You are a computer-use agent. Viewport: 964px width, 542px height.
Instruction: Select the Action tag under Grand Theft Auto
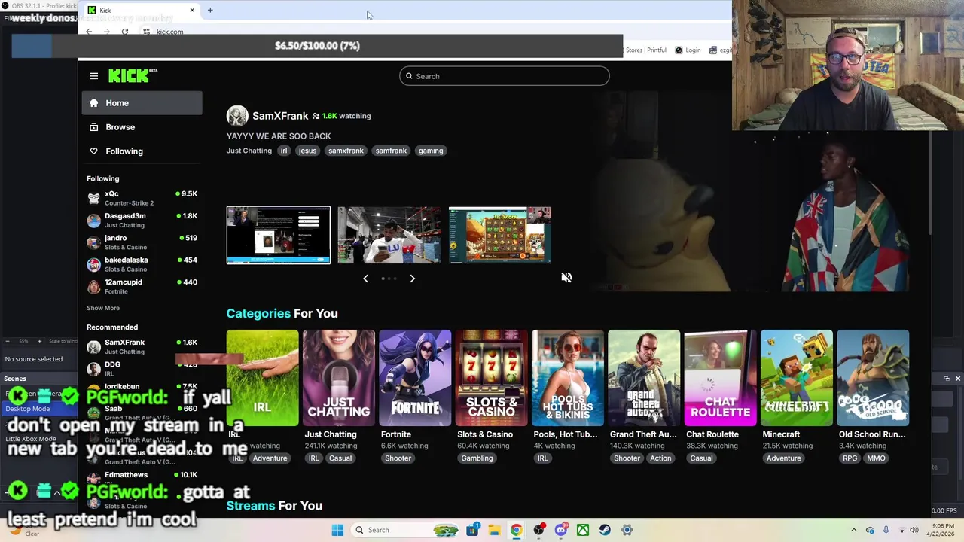[660, 458]
